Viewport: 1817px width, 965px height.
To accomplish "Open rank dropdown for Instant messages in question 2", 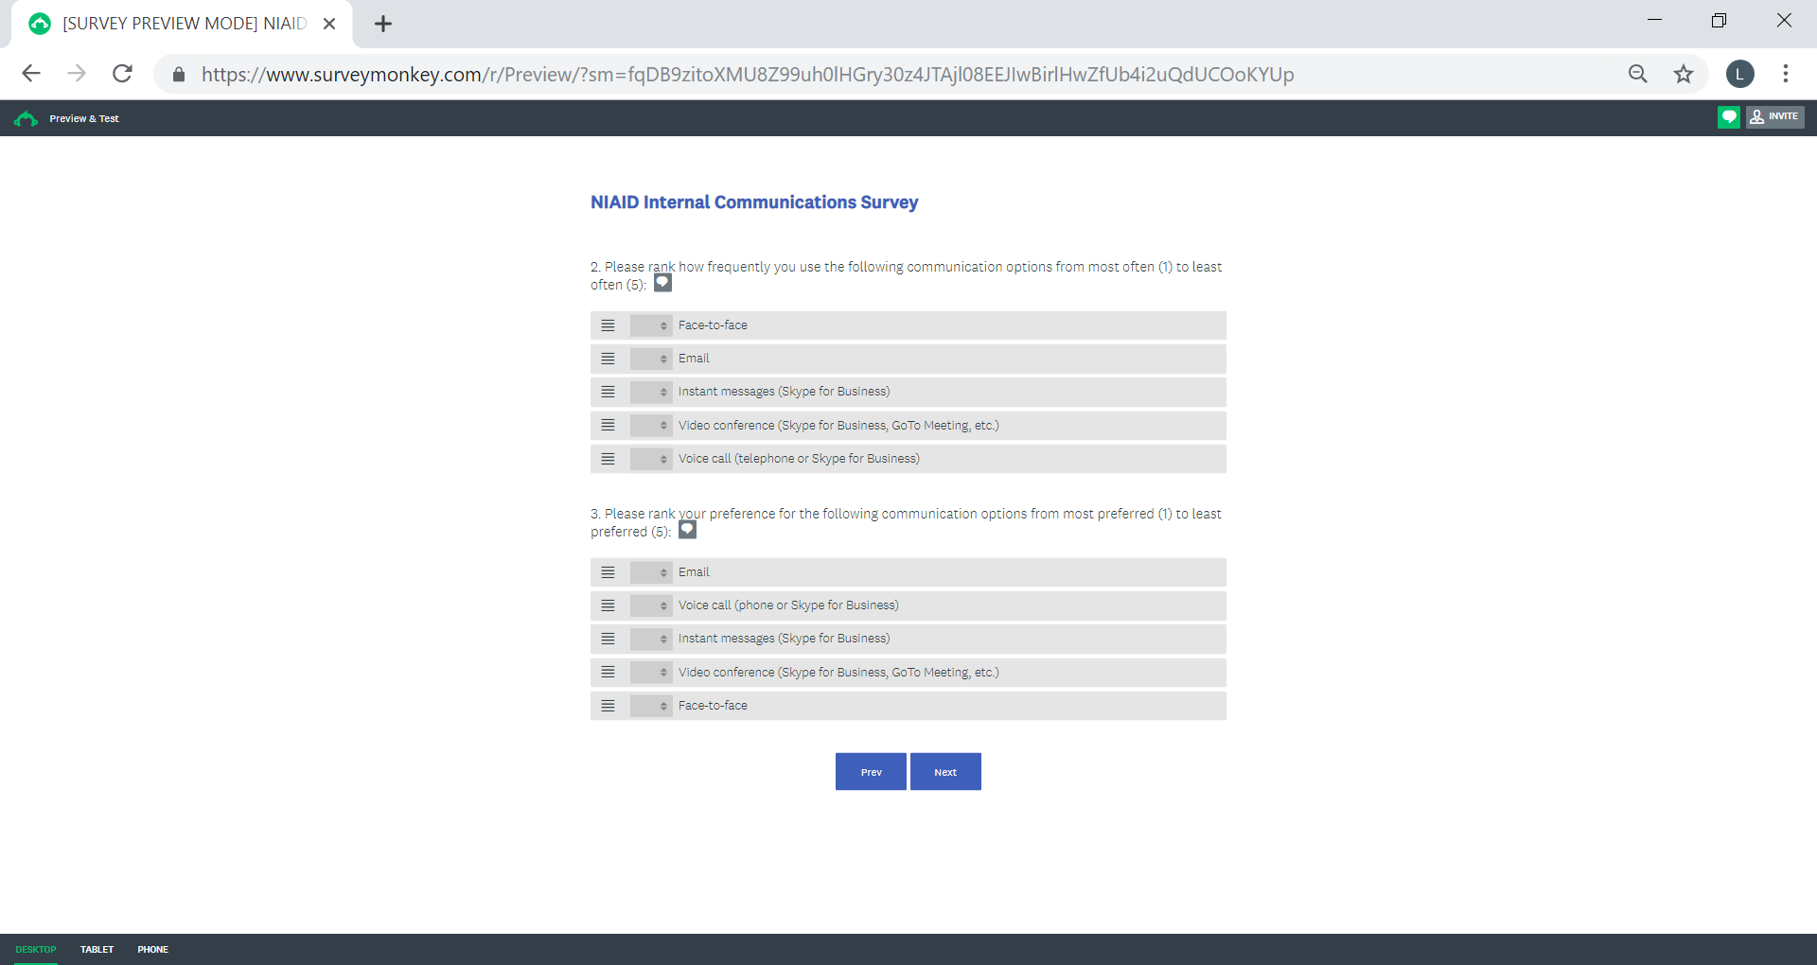I will 651,392.
